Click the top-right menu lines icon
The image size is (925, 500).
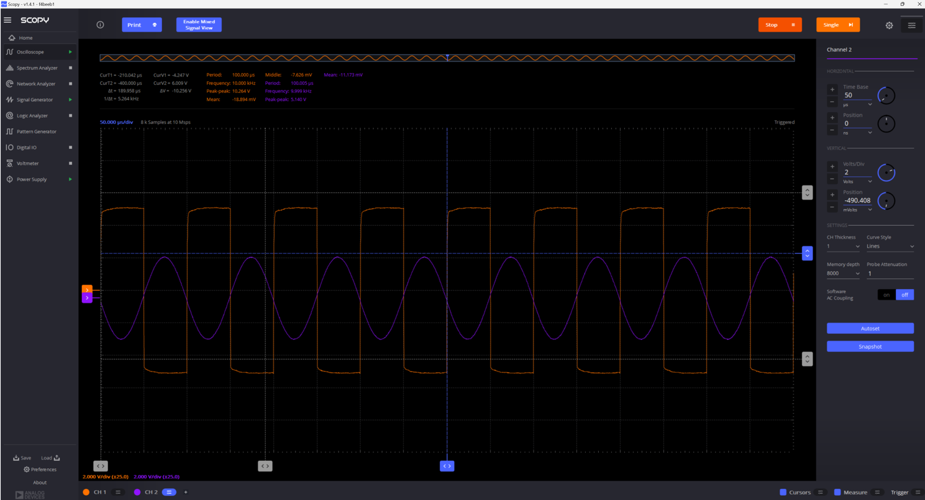click(x=911, y=25)
